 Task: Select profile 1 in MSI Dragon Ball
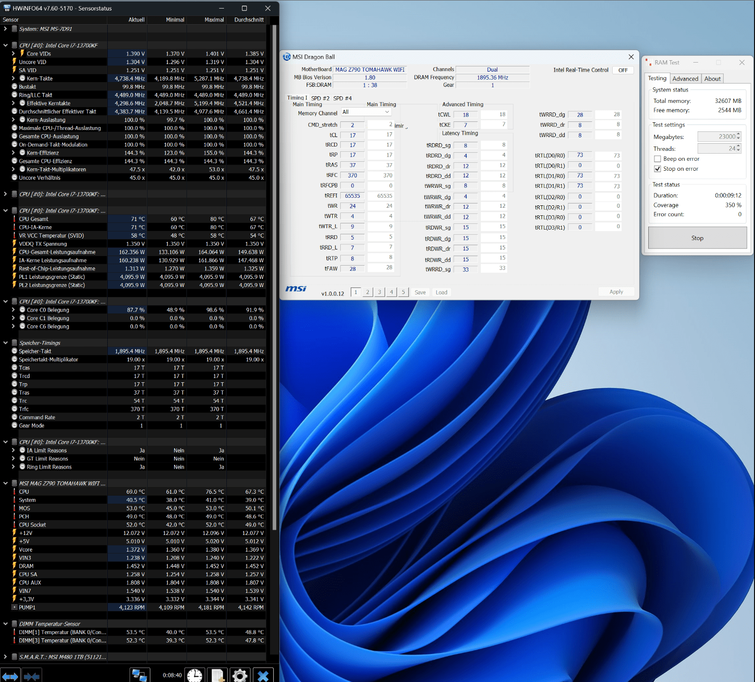click(x=355, y=292)
